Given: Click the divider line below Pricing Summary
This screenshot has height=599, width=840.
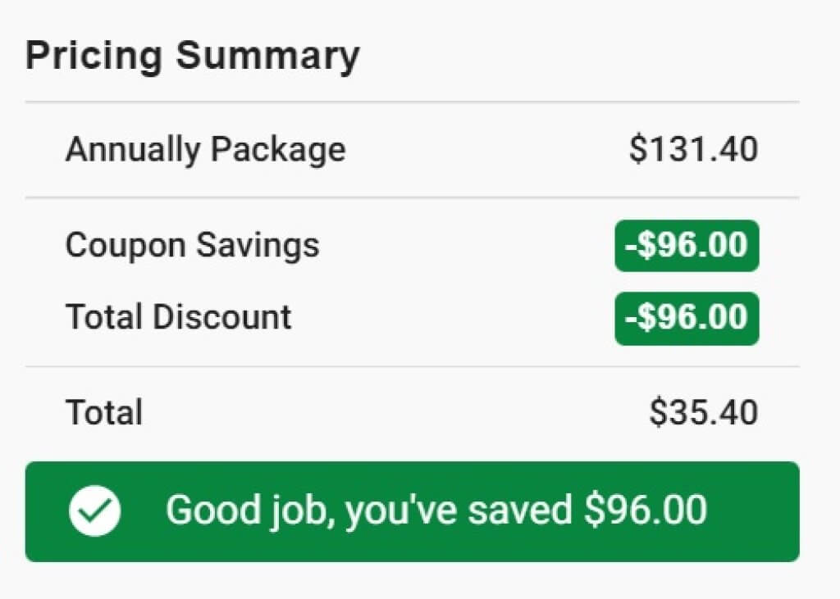Looking at the screenshot, I should pos(412,101).
